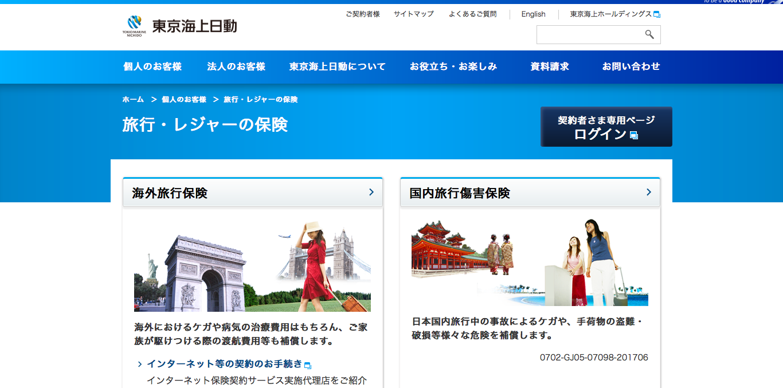The height and width of the screenshot is (388, 783).
Task: Focus the site search input field
Action: [x=590, y=35]
